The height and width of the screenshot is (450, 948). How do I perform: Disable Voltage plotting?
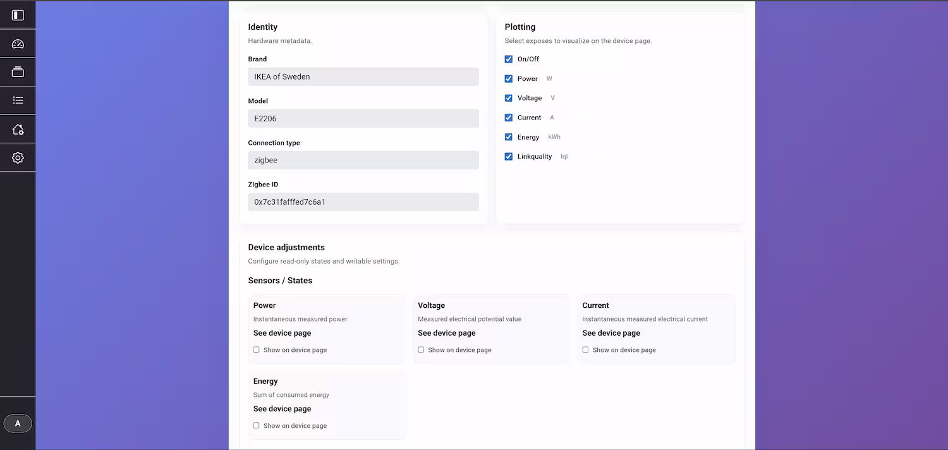pyautogui.click(x=509, y=98)
